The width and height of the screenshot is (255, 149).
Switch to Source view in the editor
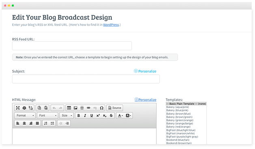pyautogui.click(x=115, y=108)
